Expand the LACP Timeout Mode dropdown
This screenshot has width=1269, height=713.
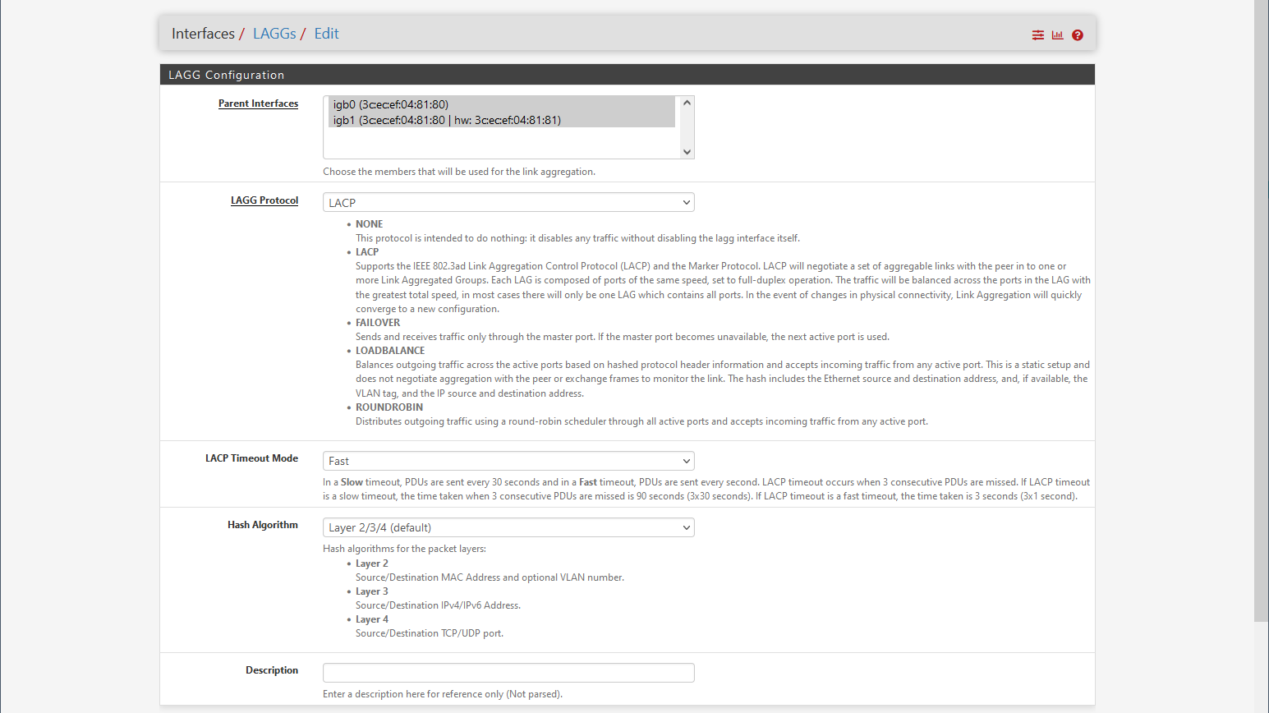pos(508,462)
